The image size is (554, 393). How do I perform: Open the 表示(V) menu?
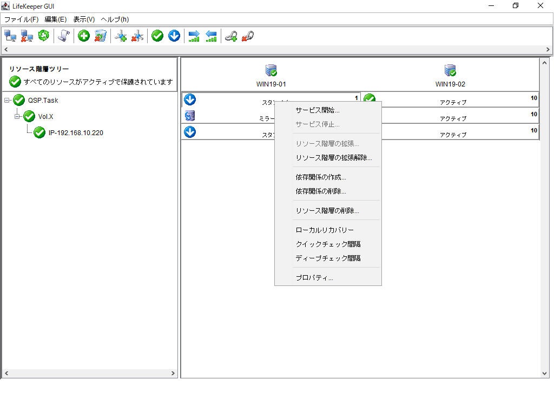click(84, 19)
